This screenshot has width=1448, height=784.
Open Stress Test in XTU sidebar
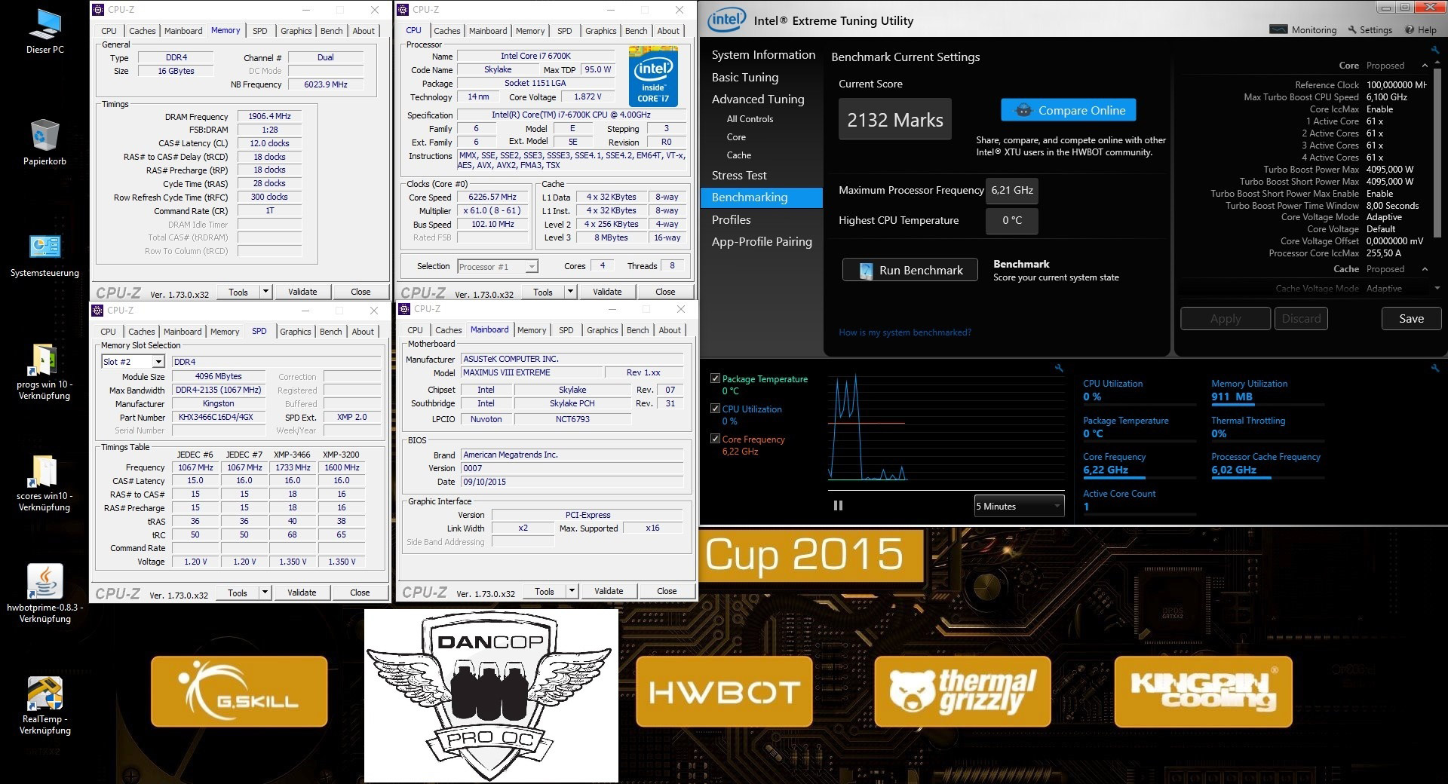(739, 175)
